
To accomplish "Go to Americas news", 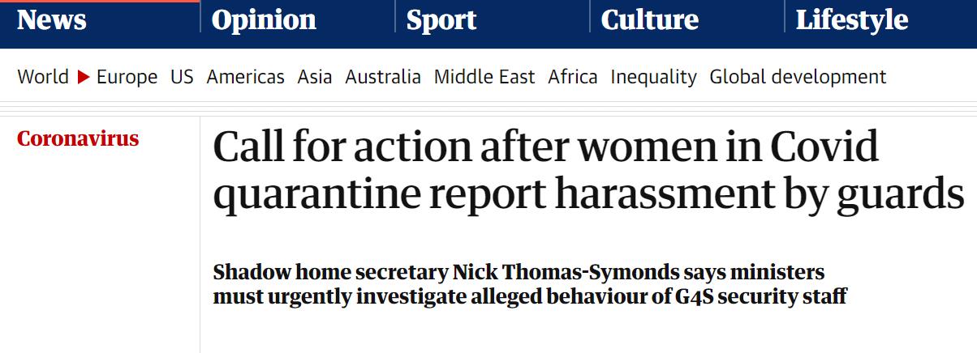I will [x=245, y=77].
